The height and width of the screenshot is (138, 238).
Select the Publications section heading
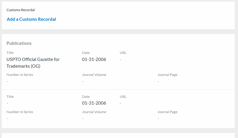[19, 43]
